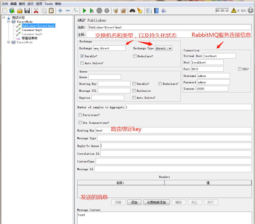255x224 pixels.
Task: Click the Cut scissors toolbar icon
Action: point(36,11)
